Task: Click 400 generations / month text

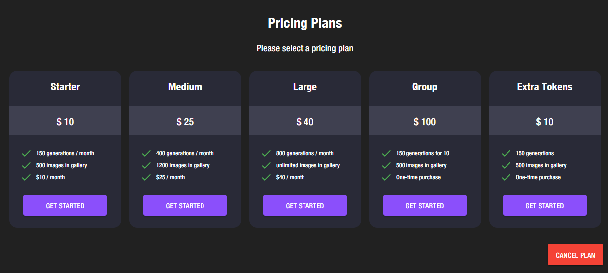Action: click(x=185, y=153)
